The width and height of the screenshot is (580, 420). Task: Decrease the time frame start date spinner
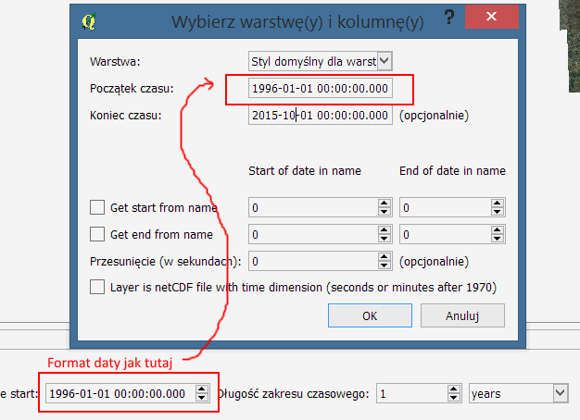point(202,398)
